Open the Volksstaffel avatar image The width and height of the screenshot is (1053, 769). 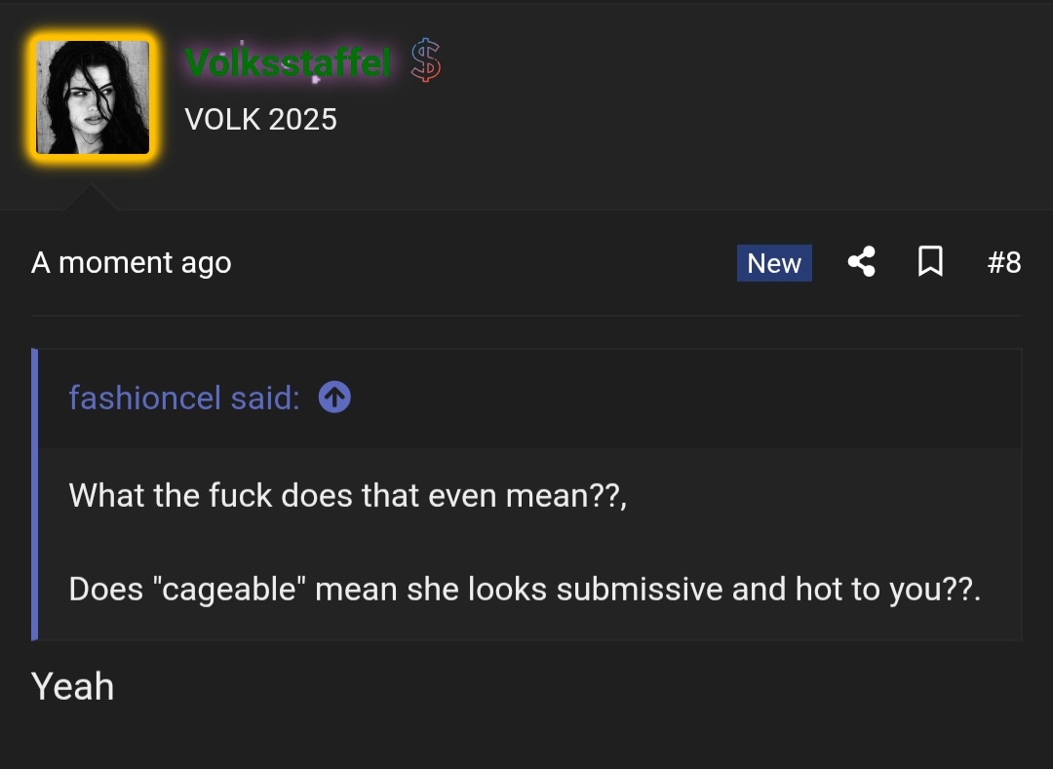(93, 97)
